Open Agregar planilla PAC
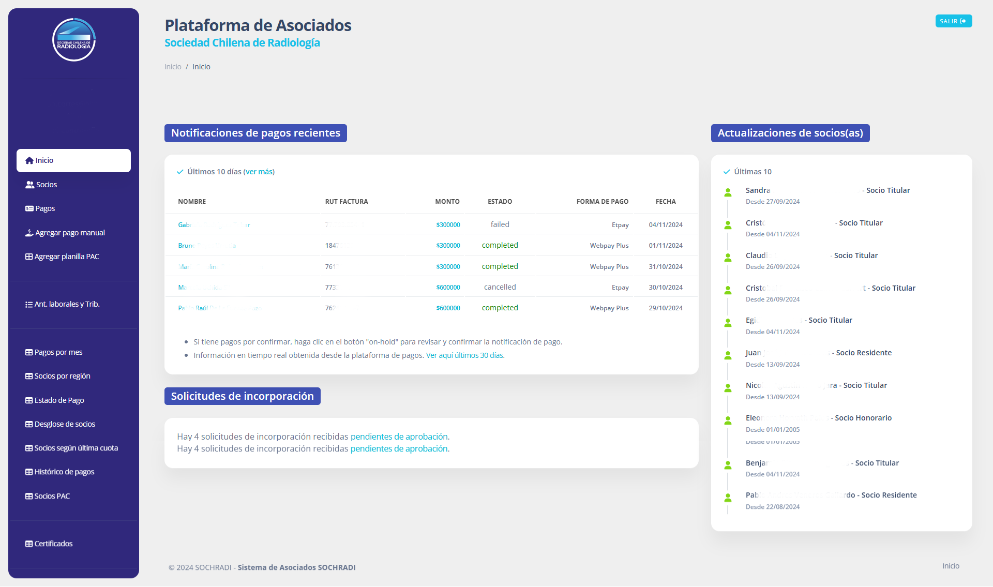Viewport: 993px width, 587px height. coord(66,257)
